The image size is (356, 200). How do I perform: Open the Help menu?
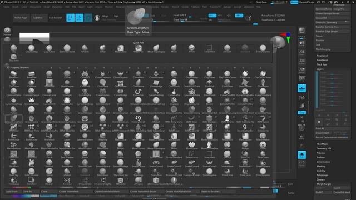pos(258,7)
